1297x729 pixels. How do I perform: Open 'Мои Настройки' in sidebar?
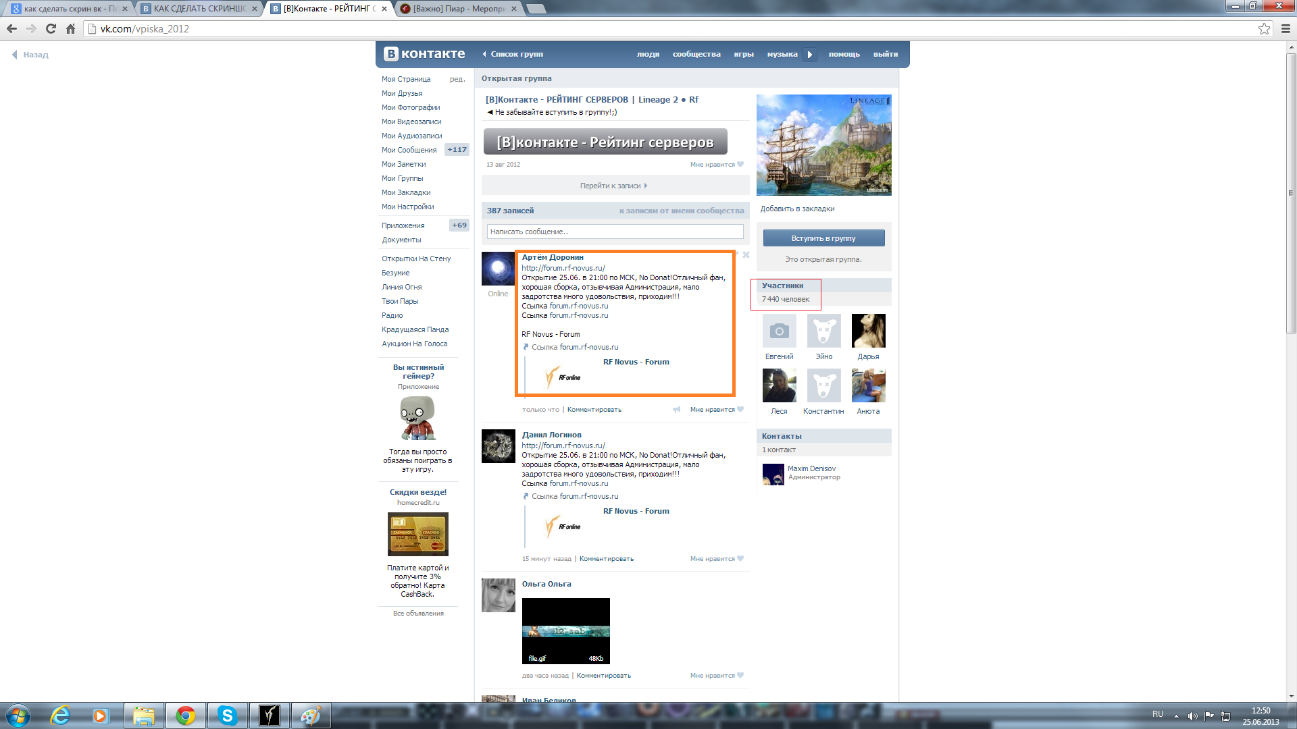[408, 207]
